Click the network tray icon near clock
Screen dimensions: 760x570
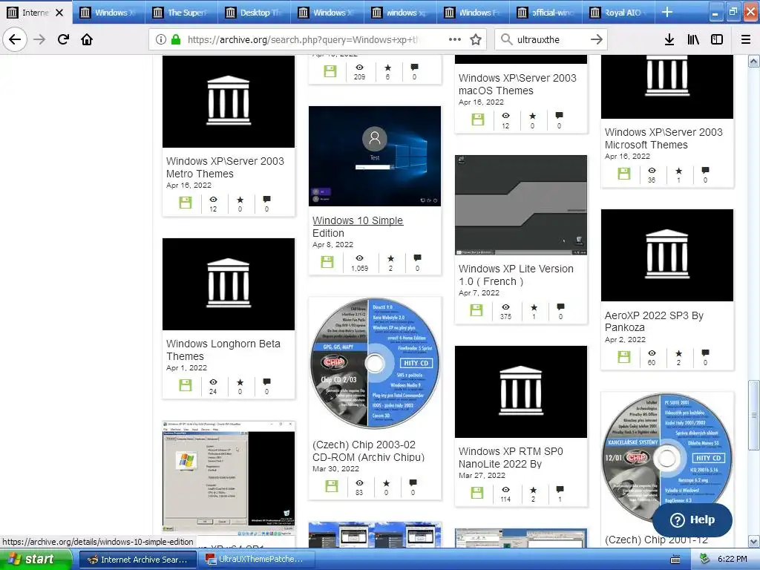click(704, 560)
